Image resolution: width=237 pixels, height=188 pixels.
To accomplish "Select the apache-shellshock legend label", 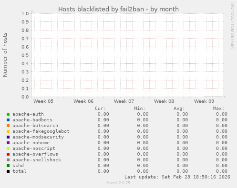I will (x=37, y=160).
